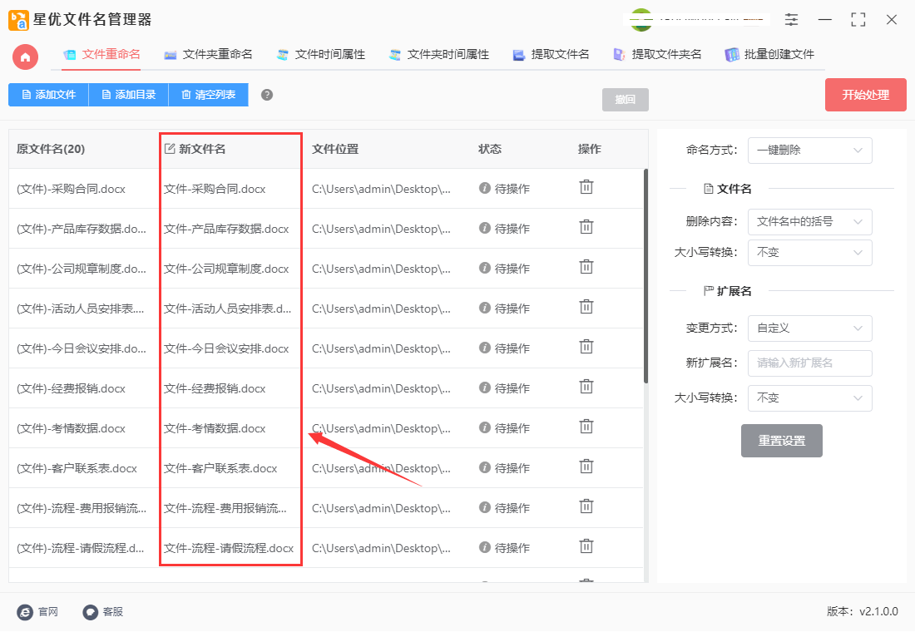Click the home icon in top left
This screenshot has width=915, height=632.
click(24, 58)
